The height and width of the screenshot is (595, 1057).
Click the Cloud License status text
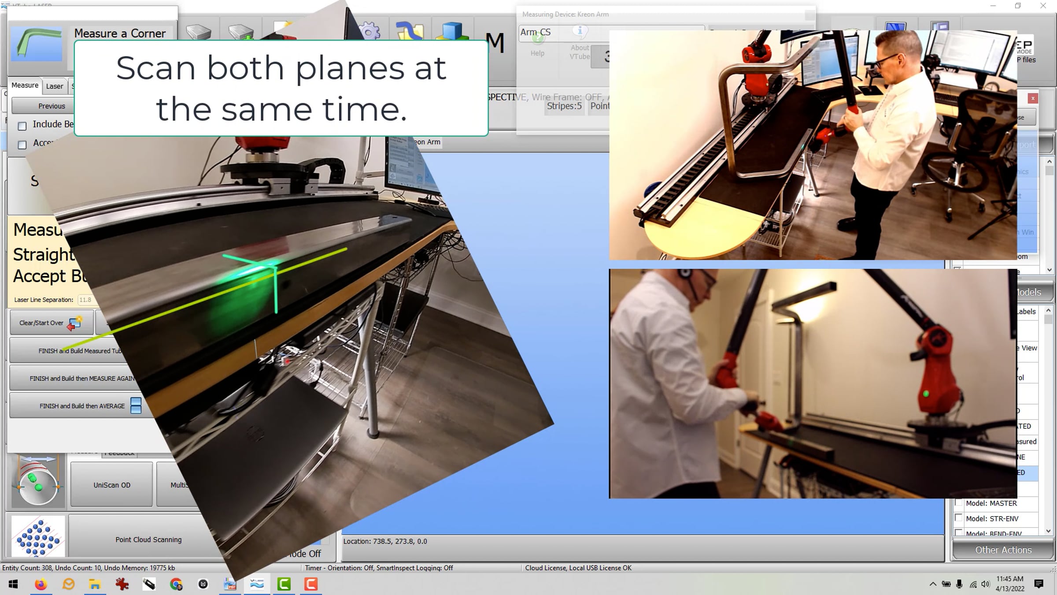578,568
